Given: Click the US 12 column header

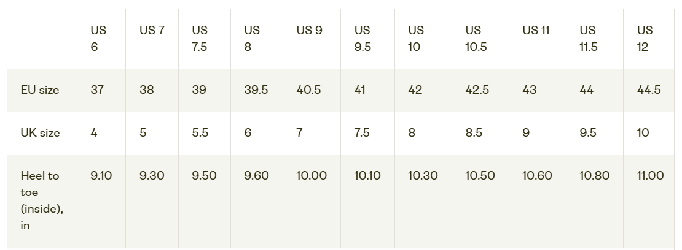Looking at the screenshot, I should (x=645, y=39).
